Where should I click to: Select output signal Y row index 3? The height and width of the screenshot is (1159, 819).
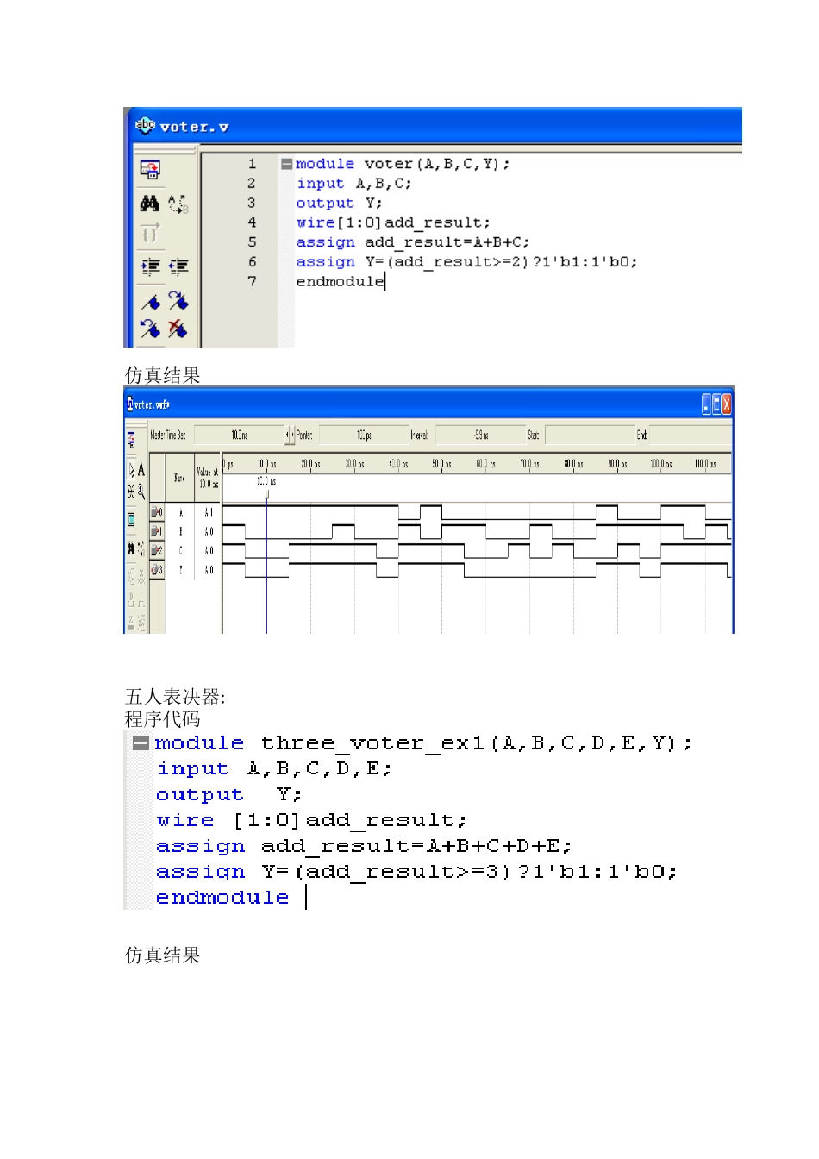pyautogui.click(x=157, y=569)
